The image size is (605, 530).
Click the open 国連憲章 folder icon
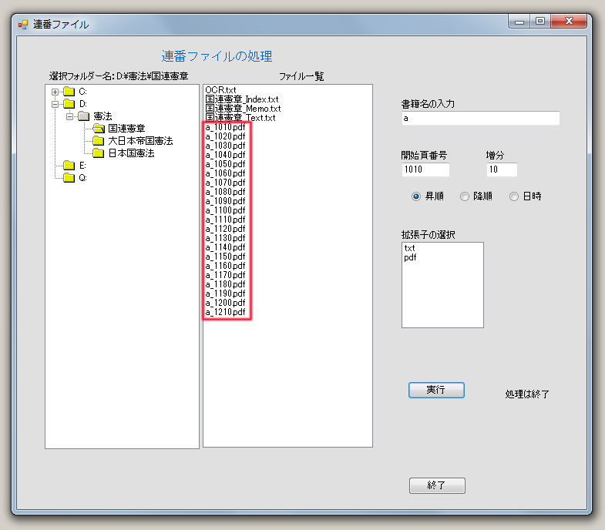tap(99, 129)
